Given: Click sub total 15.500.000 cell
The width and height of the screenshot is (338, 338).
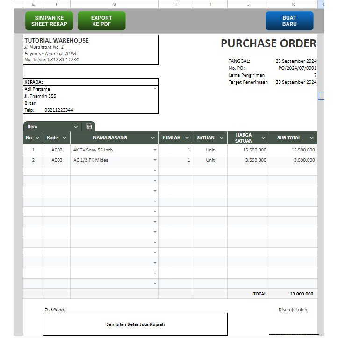Looking at the screenshot, I should coord(294,150).
